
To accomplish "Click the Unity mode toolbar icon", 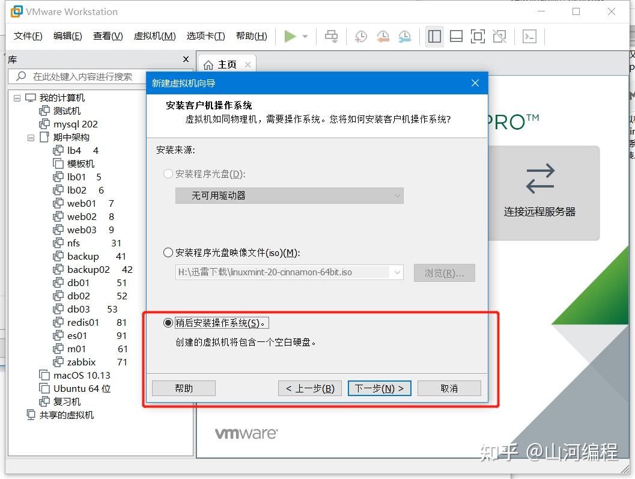I will (500, 37).
